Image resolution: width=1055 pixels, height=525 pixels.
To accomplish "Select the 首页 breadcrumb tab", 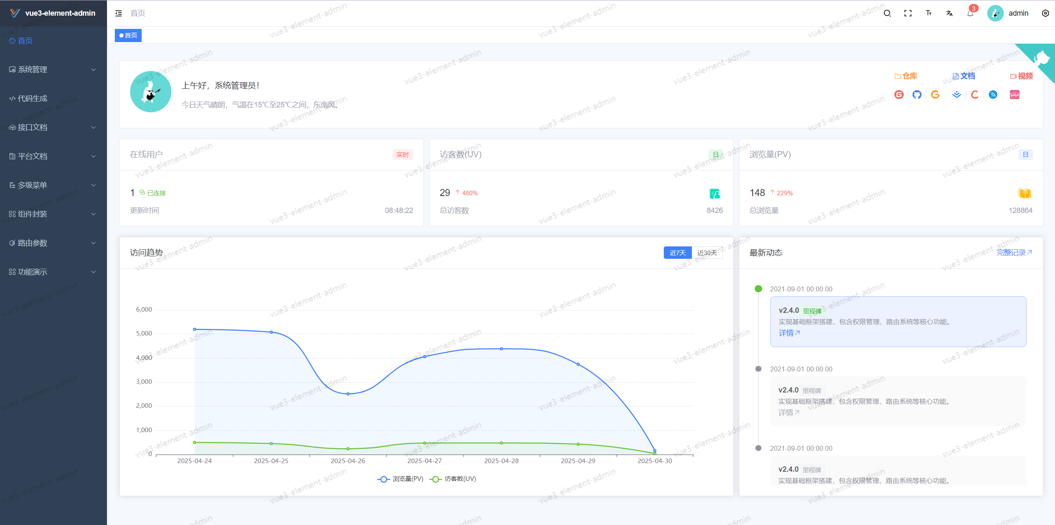I will pos(128,35).
